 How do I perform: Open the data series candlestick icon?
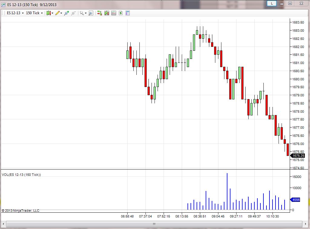107,13
